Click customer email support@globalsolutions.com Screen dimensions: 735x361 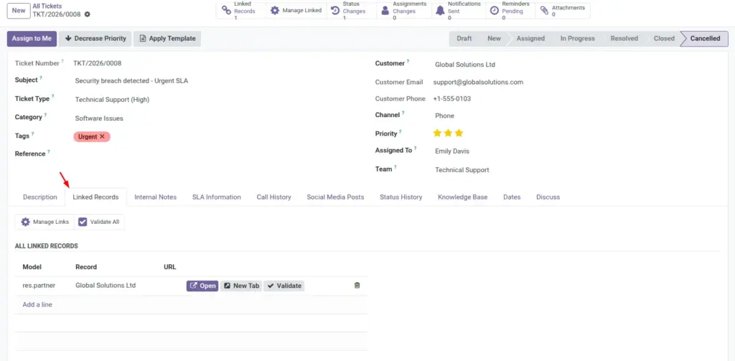pyautogui.click(x=478, y=82)
